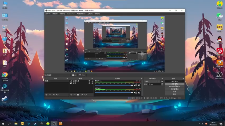Move the scene up in the 场景 panel

click(54, 95)
